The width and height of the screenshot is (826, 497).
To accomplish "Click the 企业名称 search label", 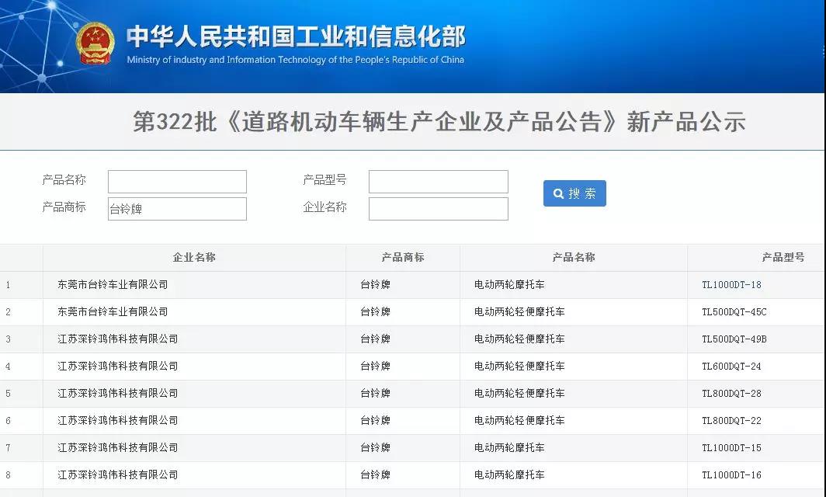I will point(324,207).
